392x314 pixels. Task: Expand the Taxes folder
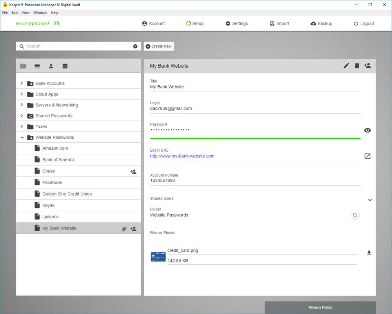tap(22, 126)
